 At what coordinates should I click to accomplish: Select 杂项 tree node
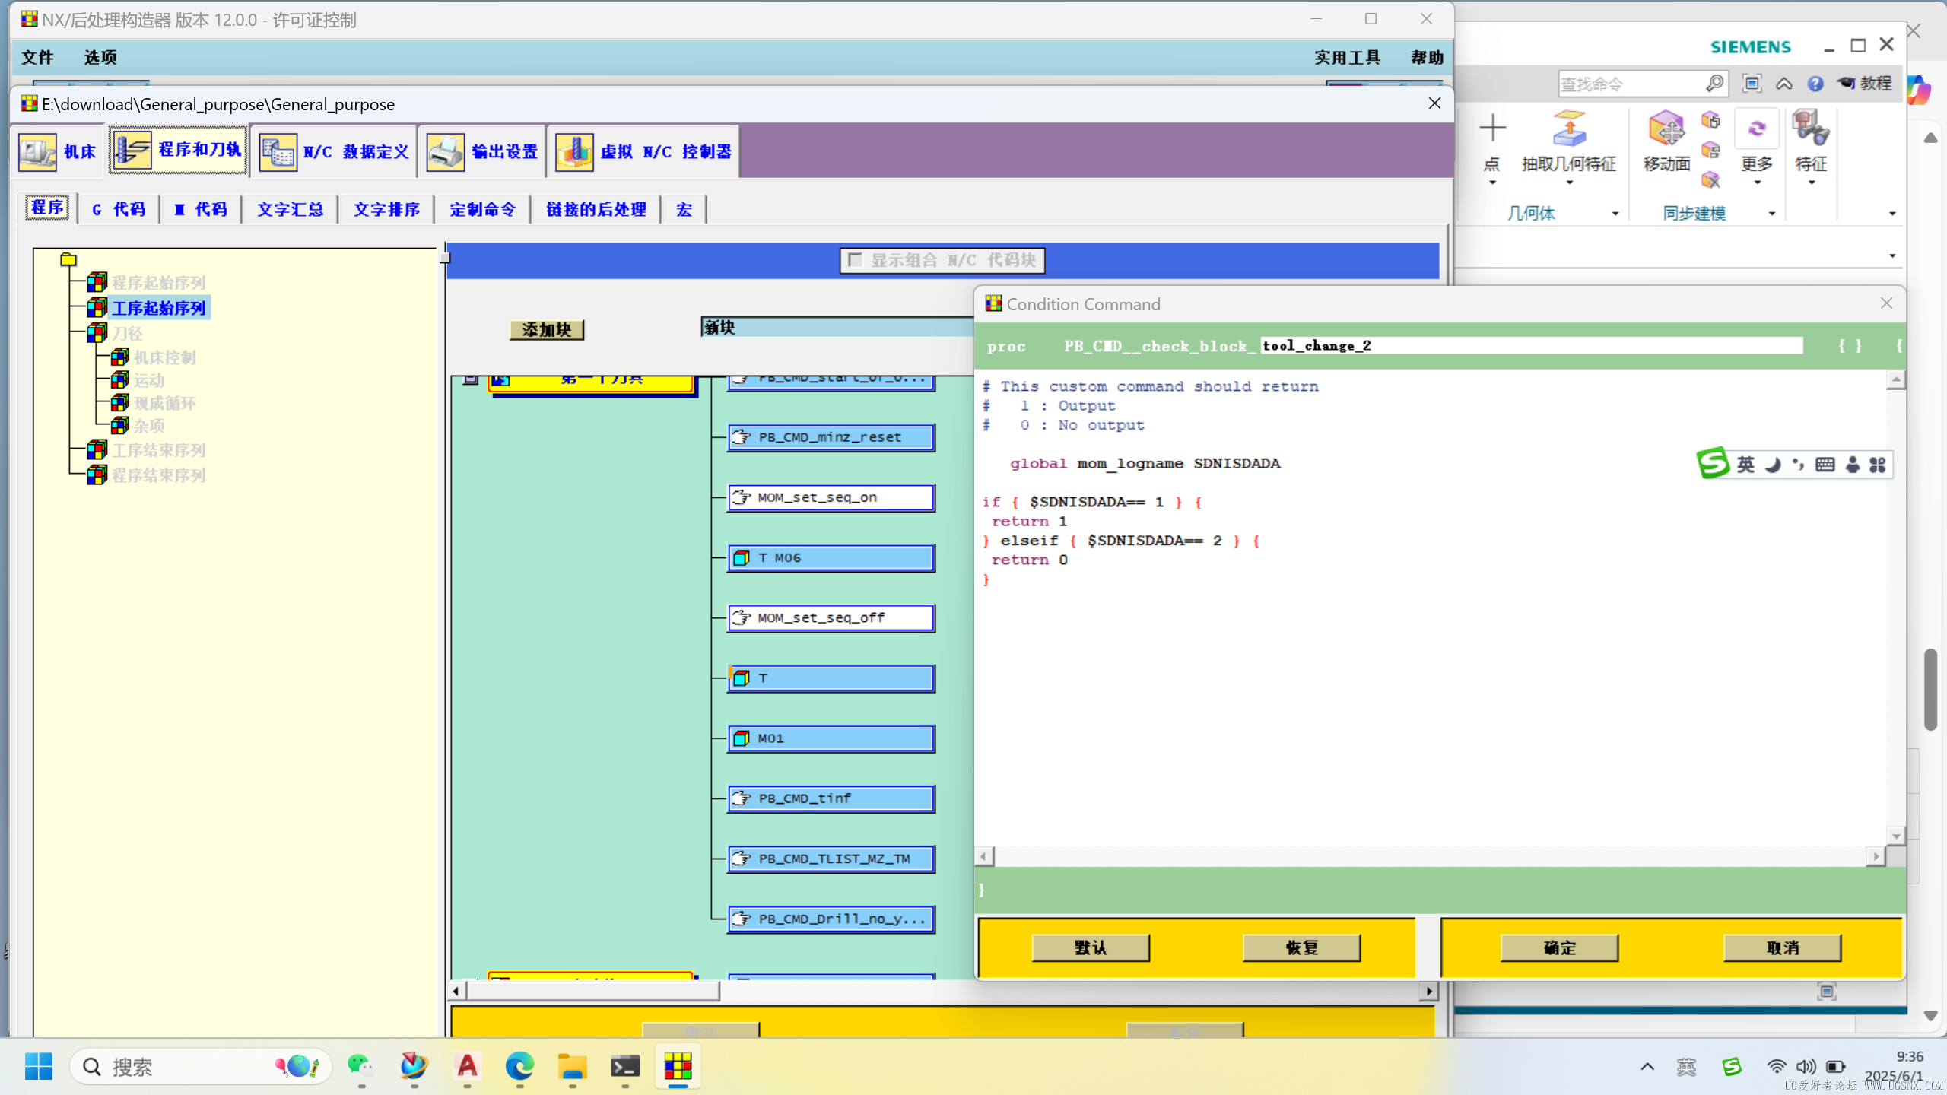click(149, 426)
